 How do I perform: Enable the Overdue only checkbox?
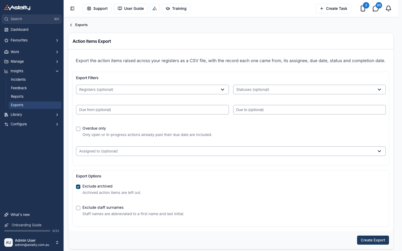coord(78,129)
